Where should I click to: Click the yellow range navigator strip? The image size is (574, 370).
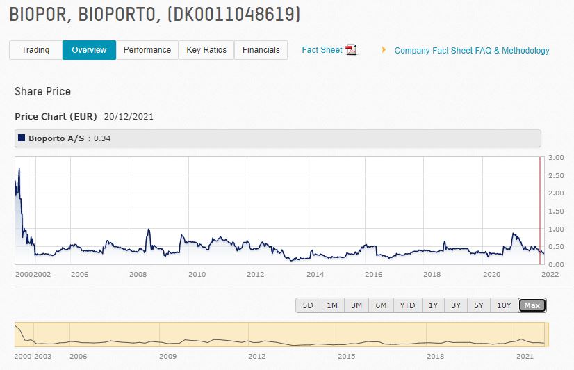pyautogui.click(x=281, y=335)
